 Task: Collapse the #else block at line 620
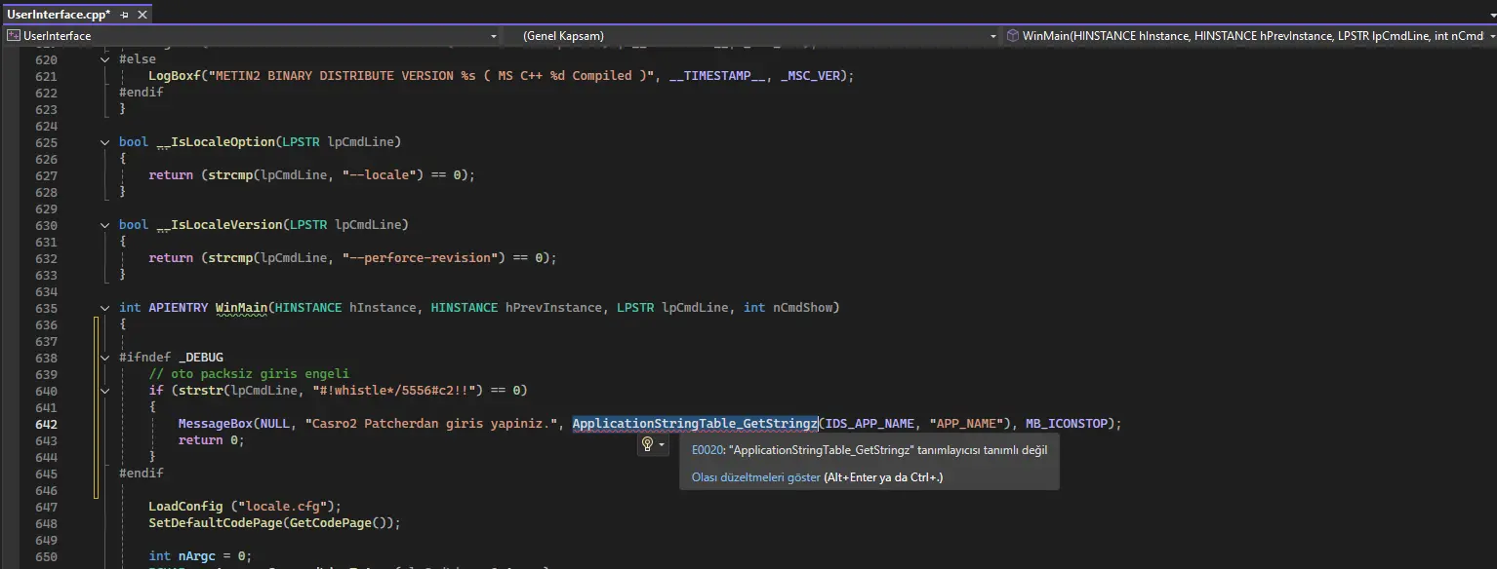click(x=105, y=59)
